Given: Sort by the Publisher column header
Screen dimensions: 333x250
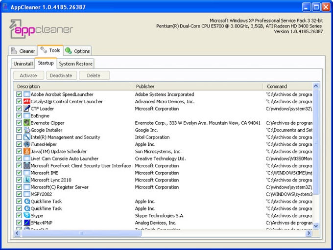Looking at the screenshot, I should pyautogui.click(x=197, y=87).
